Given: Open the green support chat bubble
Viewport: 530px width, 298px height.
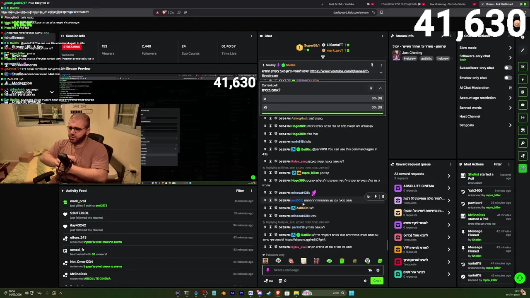Looking at the screenshot, I should tap(520, 278).
